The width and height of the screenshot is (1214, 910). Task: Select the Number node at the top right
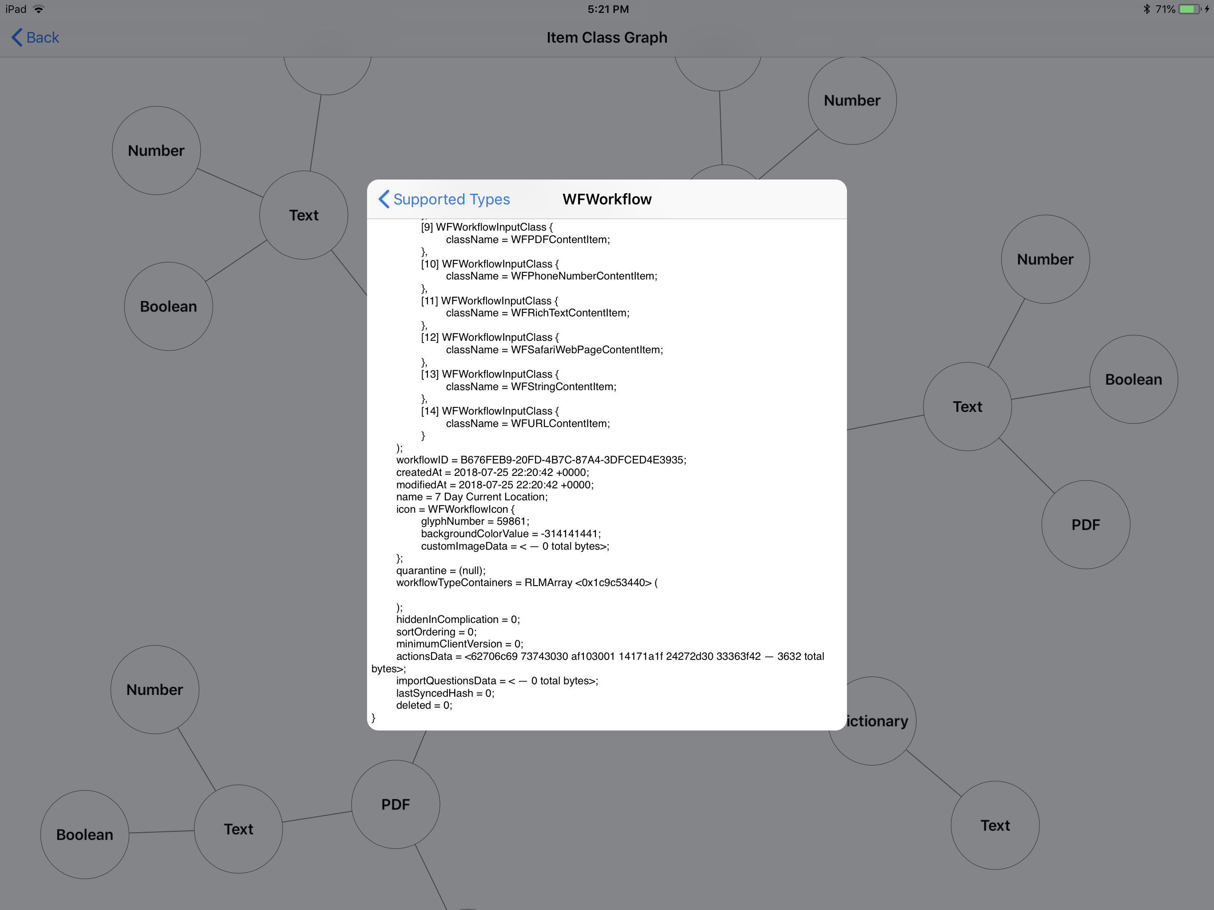click(852, 100)
